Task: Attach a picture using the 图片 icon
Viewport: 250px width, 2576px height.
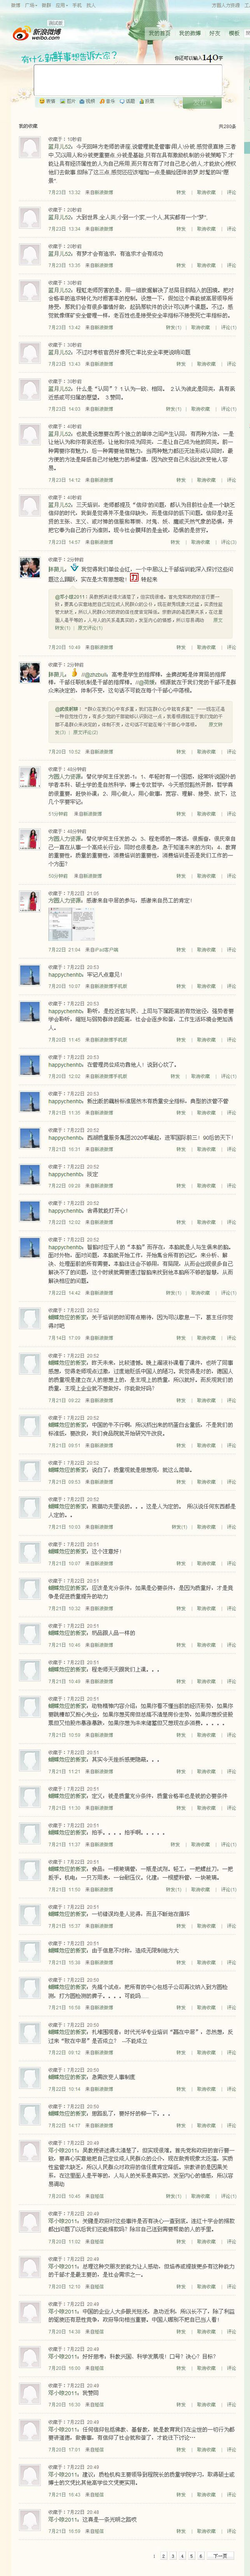Action: [x=68, y=101]
